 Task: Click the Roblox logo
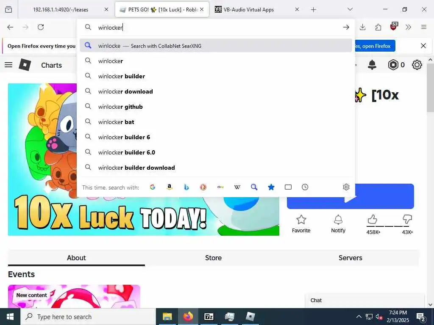25,65
